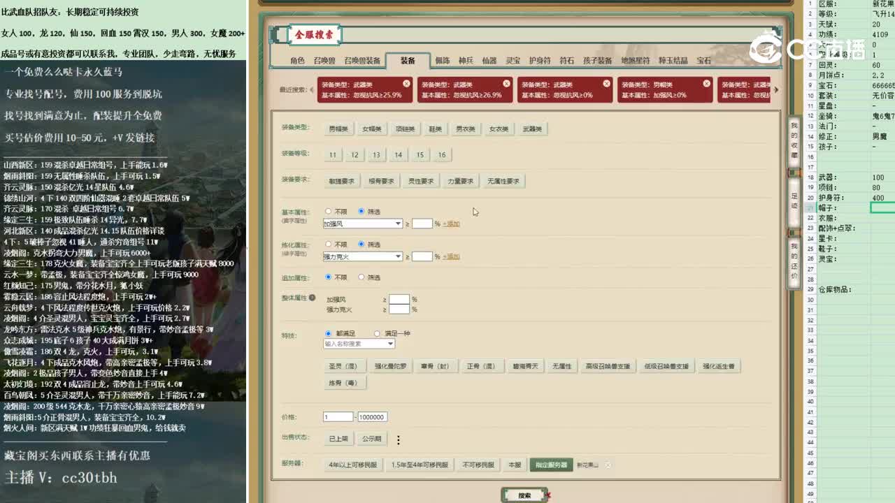Dismiss the first 武器类 recent search chip

406,82
